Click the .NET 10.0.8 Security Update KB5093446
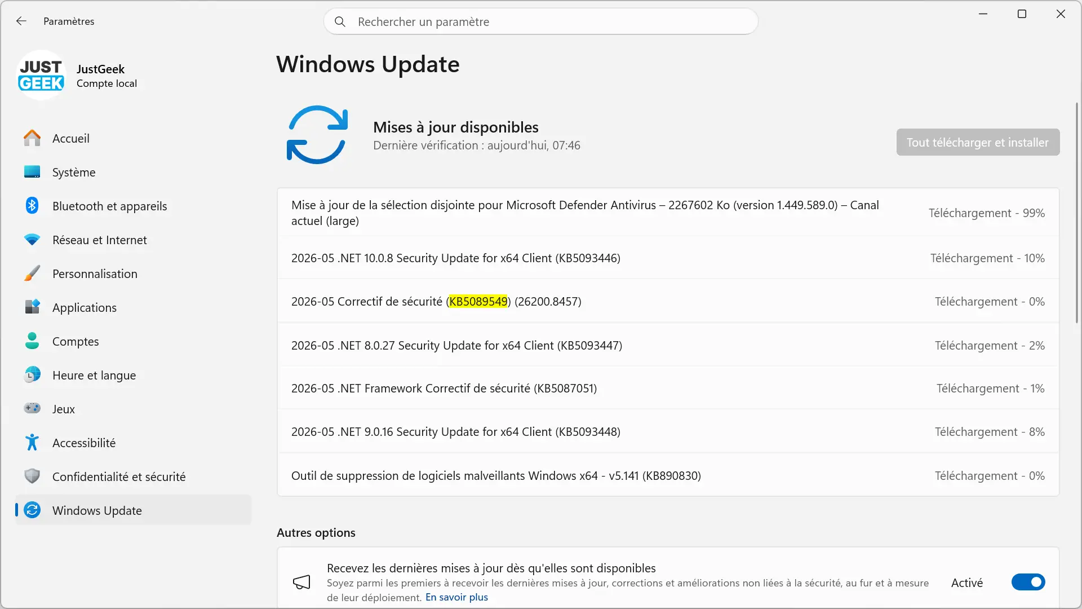Viewport: 1082px width, 609px height. coord(668,258)
